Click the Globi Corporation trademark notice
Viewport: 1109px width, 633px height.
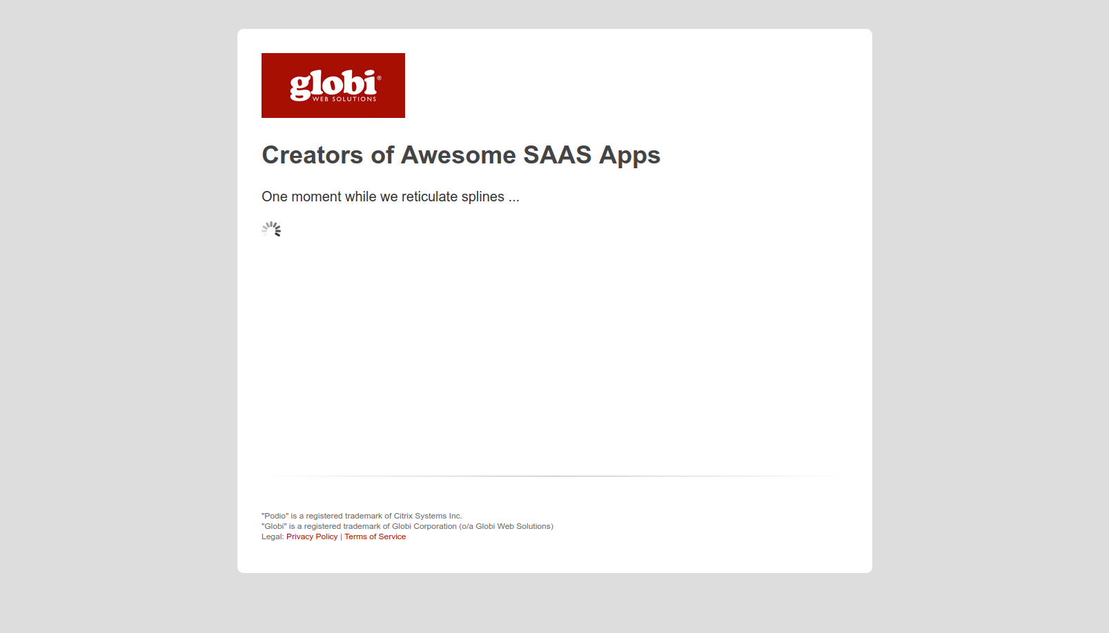pyautogui.click(x=407, y=526)
